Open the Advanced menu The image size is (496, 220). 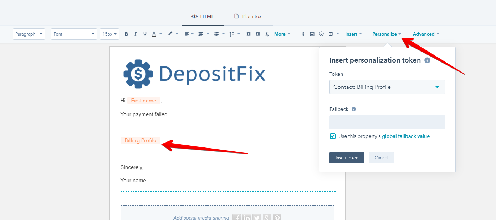(x=426, y=34)
